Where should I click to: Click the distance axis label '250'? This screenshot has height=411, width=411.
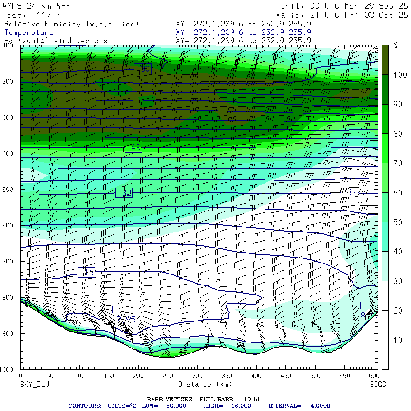click(x=168, y=376)
